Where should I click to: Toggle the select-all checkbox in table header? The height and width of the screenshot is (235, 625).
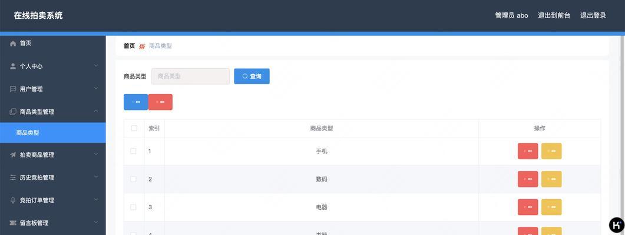pyautogui.click(x=134, y=128)
